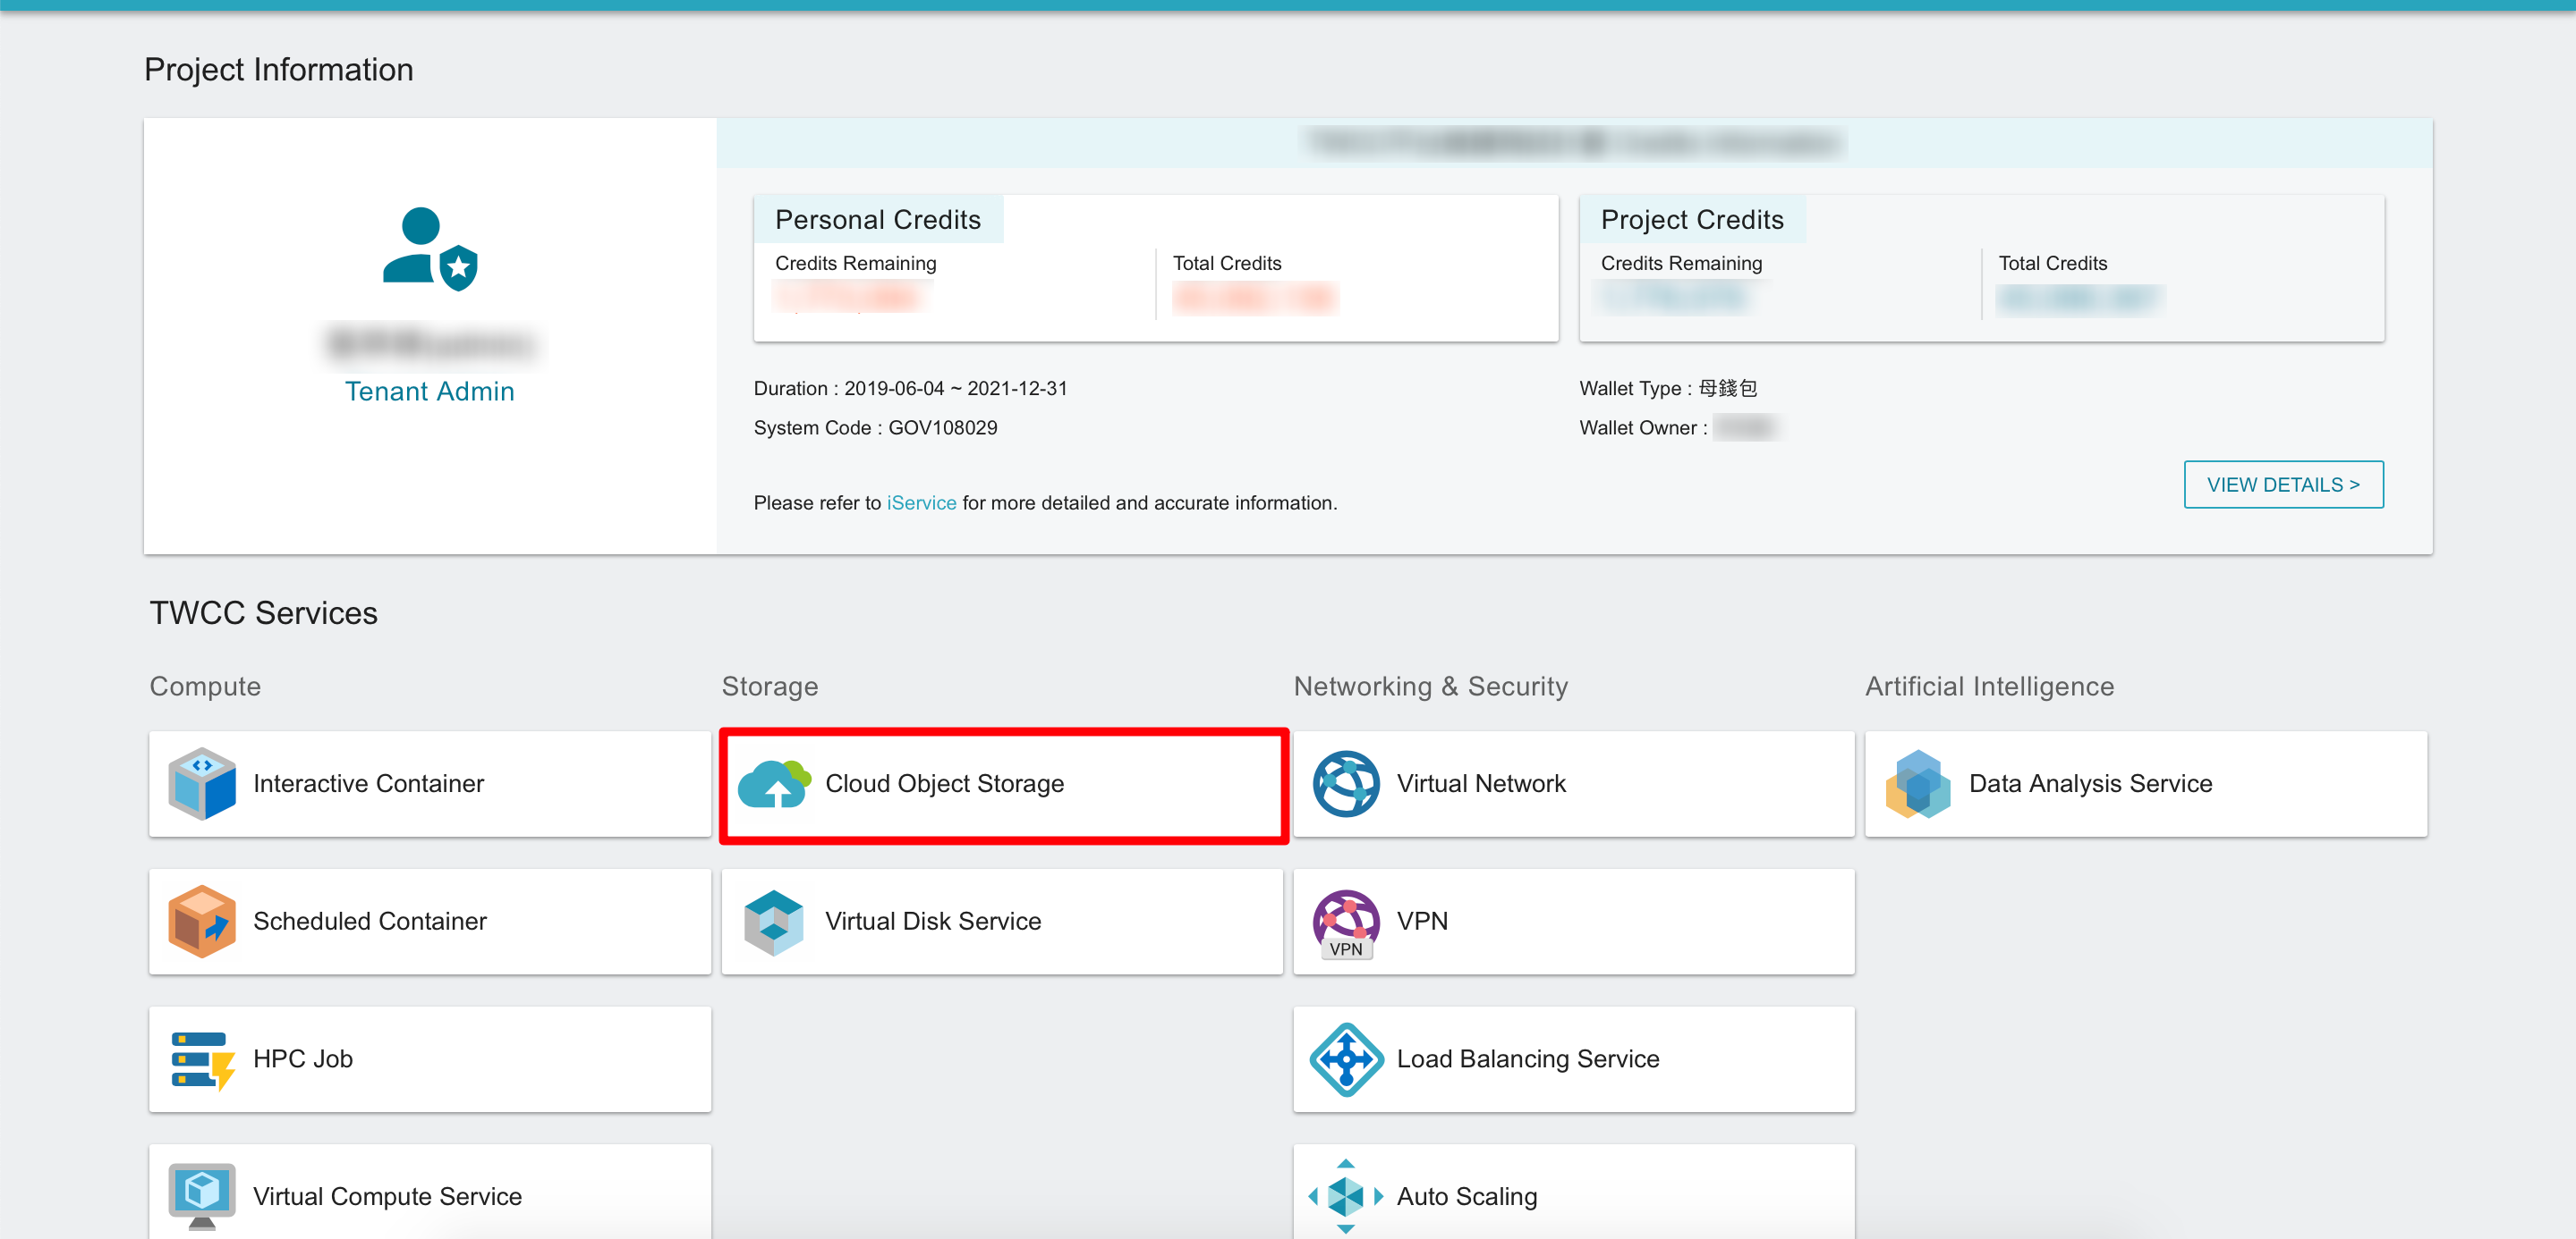Click the Duration date range text
This screenshot has width=2576, height=1239.
point(910,388)
